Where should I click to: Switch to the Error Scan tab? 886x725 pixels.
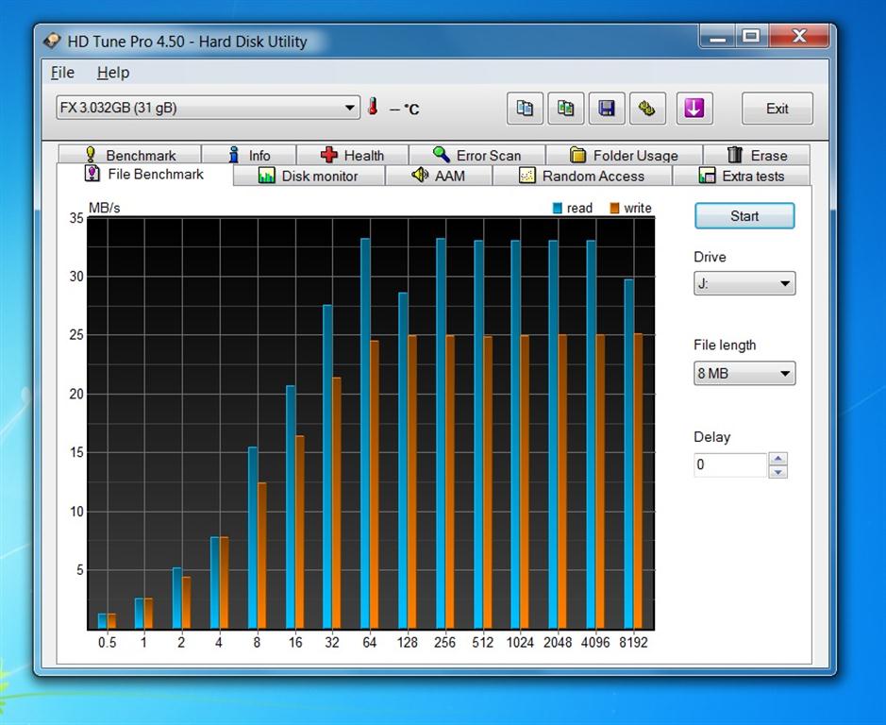click(477, 155)
